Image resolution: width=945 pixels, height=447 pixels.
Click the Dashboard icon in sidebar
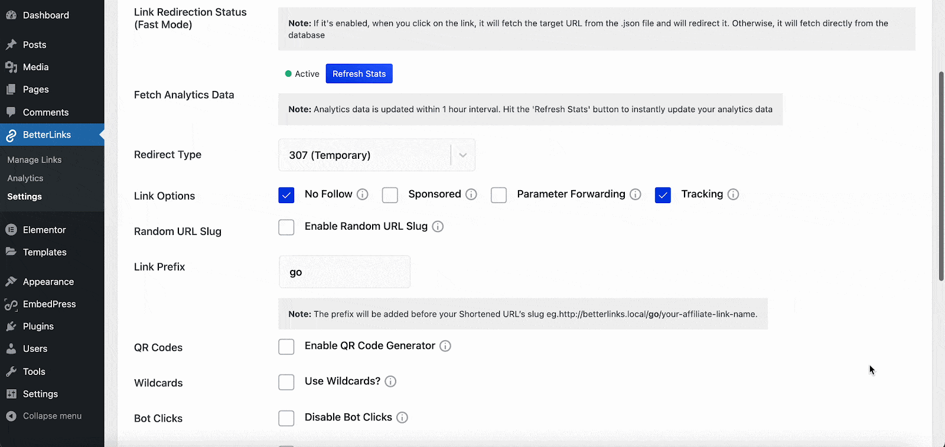pyautogui.click(x=11, y=15)
